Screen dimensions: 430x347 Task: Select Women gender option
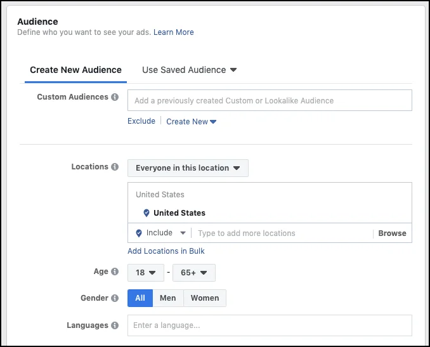205,298
